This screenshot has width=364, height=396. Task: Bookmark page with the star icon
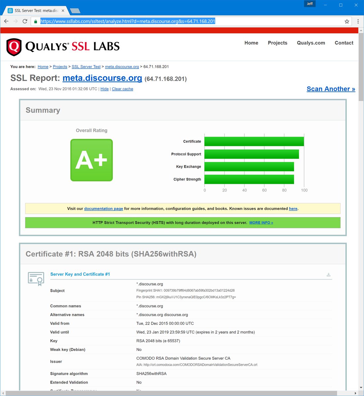point(346,21)
